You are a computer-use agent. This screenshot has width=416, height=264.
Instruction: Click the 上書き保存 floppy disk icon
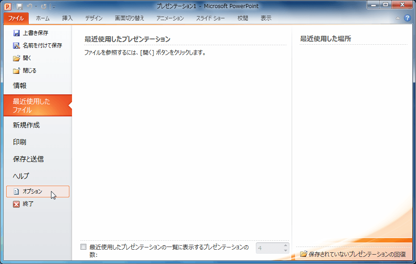(17, 33)
